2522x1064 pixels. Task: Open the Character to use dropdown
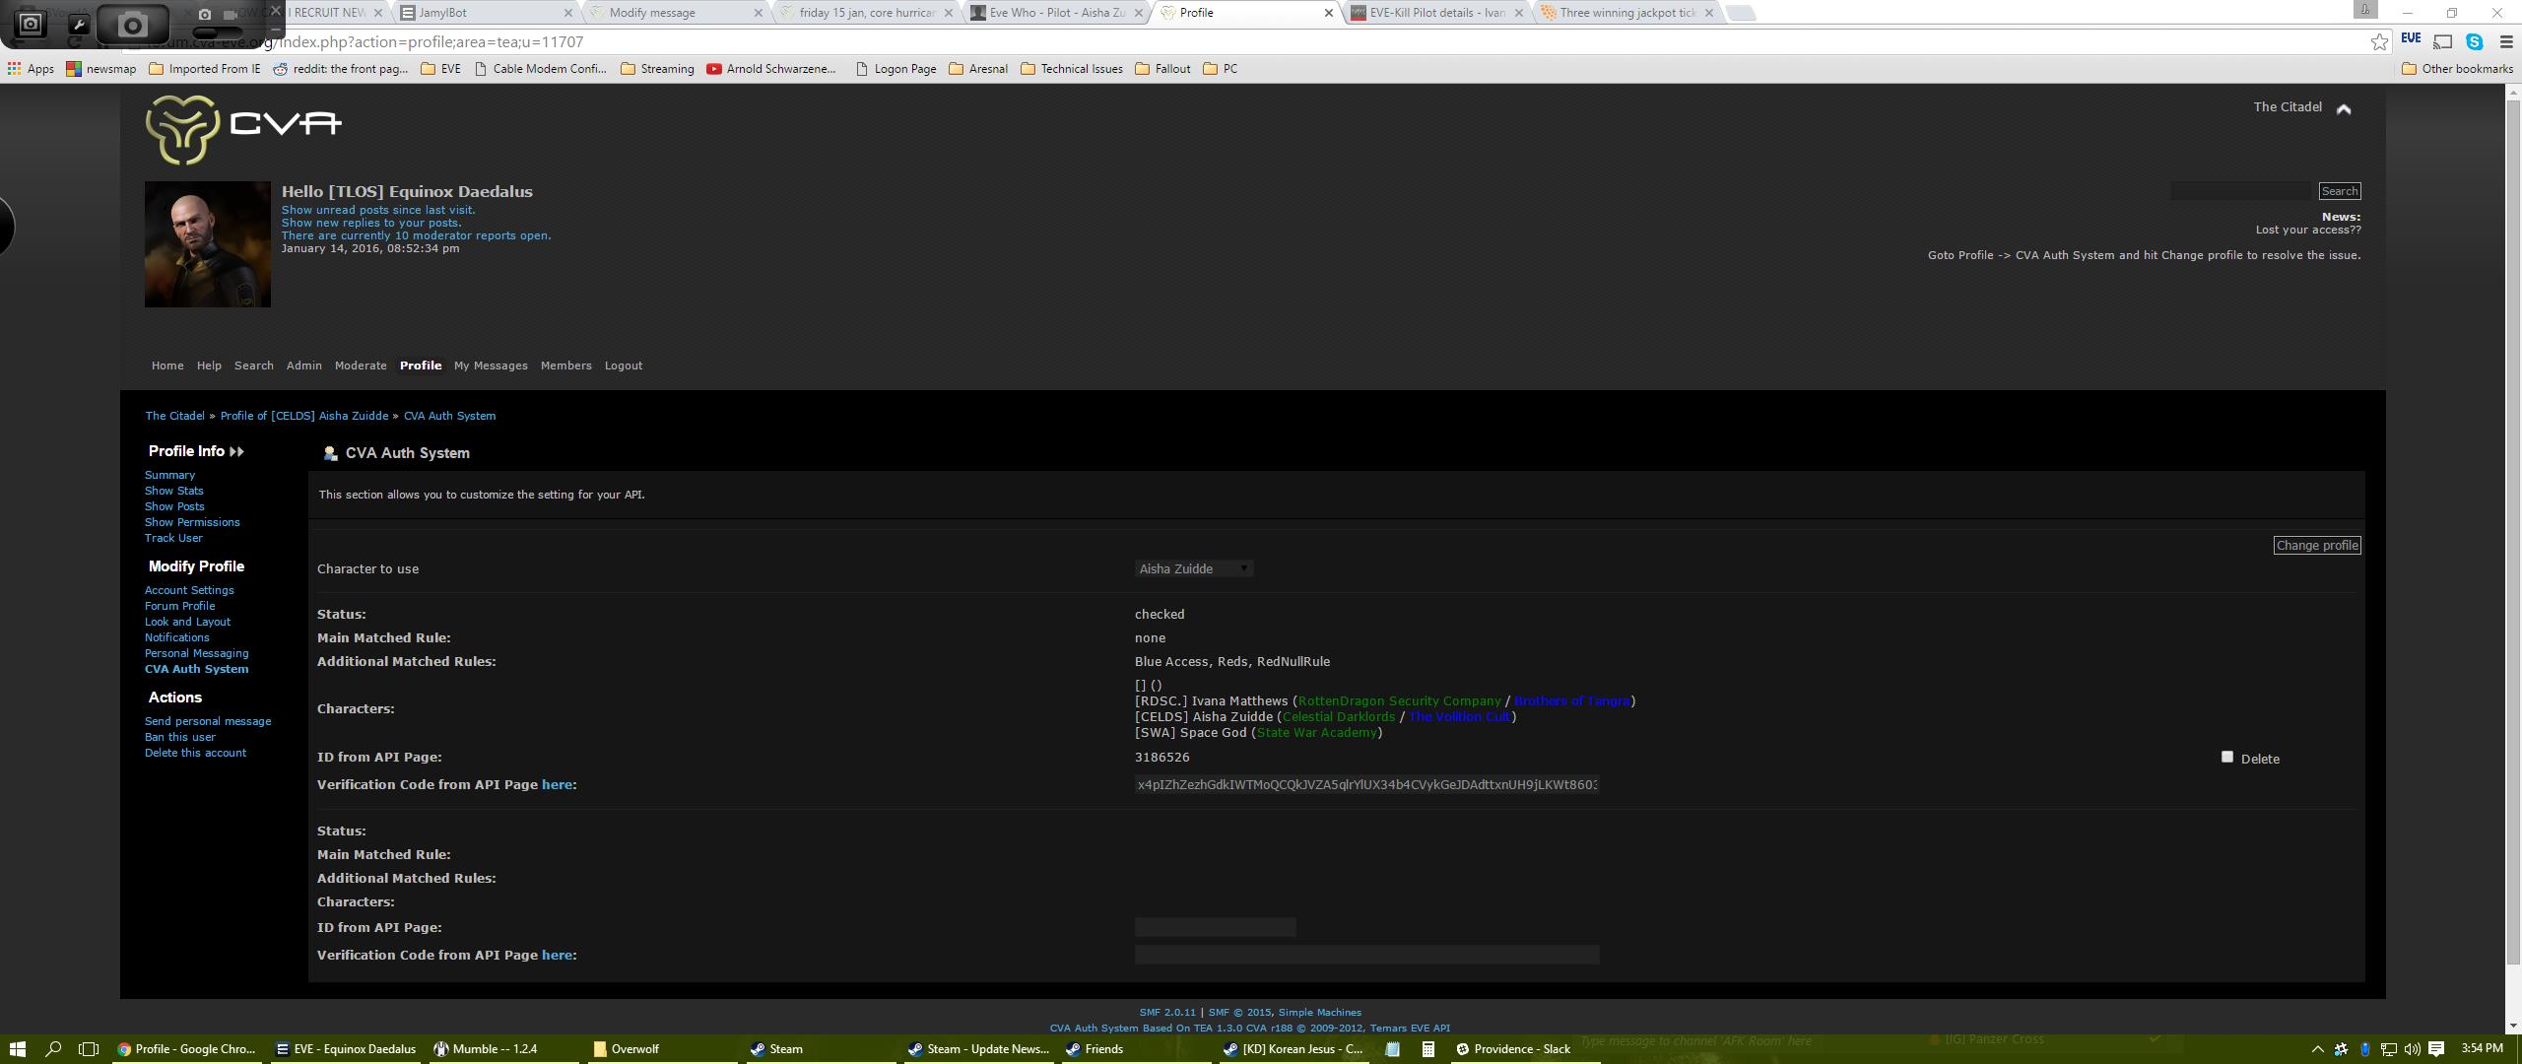[x=1193, y=568]
